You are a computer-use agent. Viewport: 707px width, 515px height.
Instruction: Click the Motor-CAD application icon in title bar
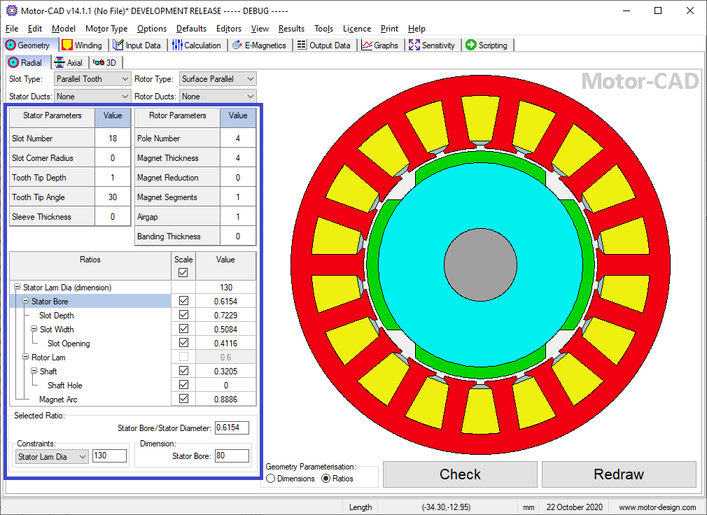(12, 10)
